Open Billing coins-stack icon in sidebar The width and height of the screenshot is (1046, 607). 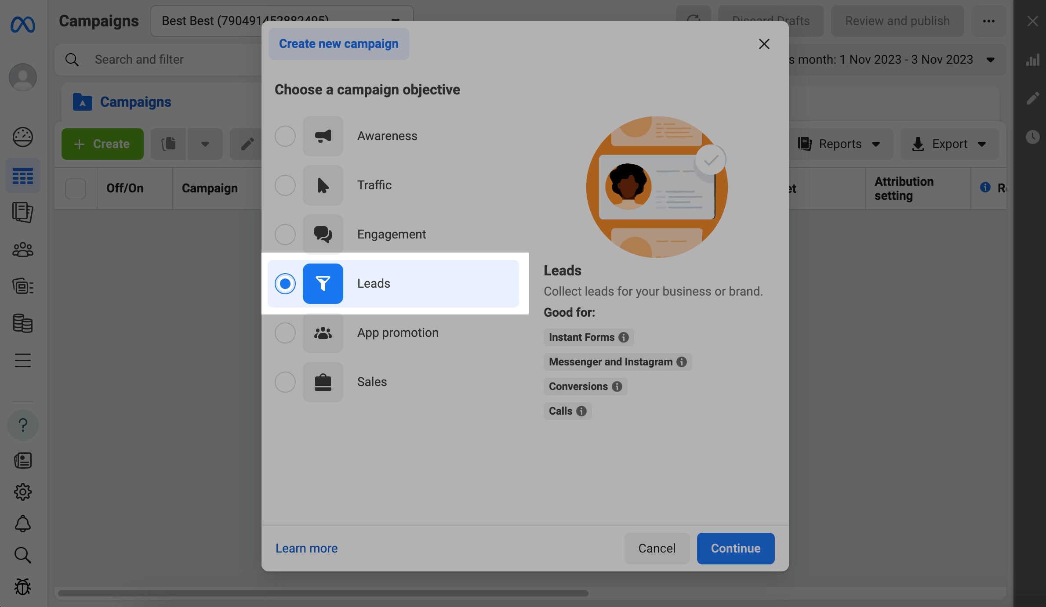coord(23,323)
